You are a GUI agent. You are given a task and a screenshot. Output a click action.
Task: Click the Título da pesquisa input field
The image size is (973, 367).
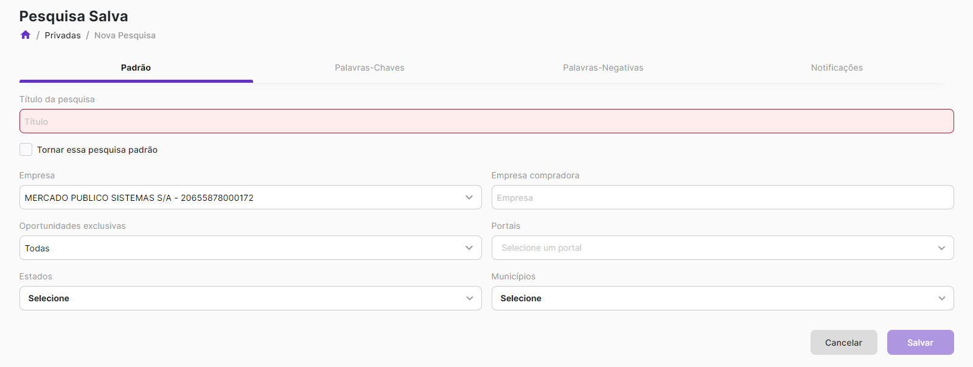(486, 122)
